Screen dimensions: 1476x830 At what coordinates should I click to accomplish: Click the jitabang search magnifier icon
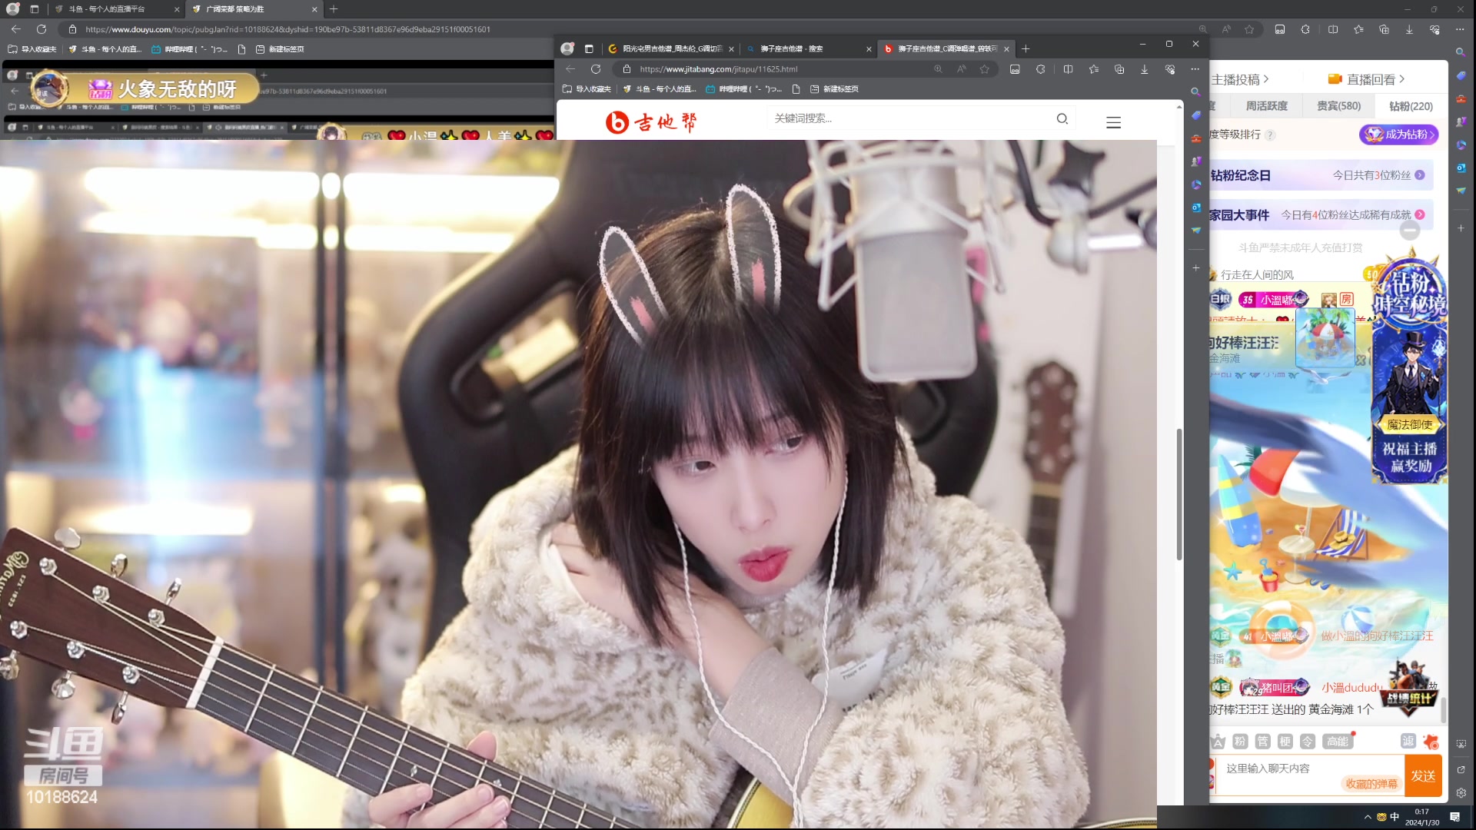(1062, 118)
